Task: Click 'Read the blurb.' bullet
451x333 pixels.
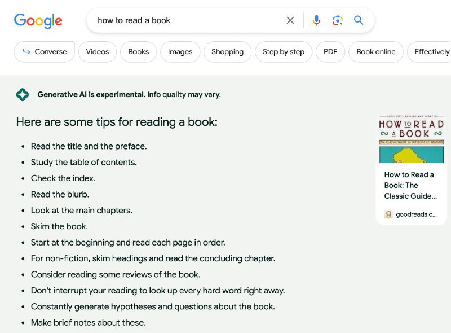Action: tap(60, 195)
